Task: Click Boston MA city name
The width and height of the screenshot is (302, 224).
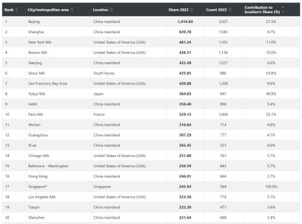Action: click(37, 53)
